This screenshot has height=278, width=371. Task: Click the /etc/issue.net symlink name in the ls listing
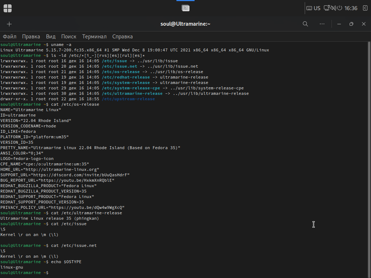coord(120,67)
